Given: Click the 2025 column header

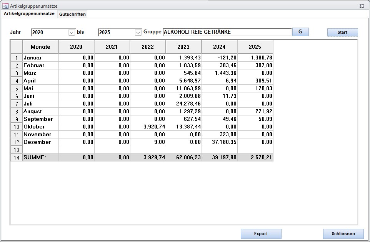Looking at the screenshot, I should pos(255,47).
